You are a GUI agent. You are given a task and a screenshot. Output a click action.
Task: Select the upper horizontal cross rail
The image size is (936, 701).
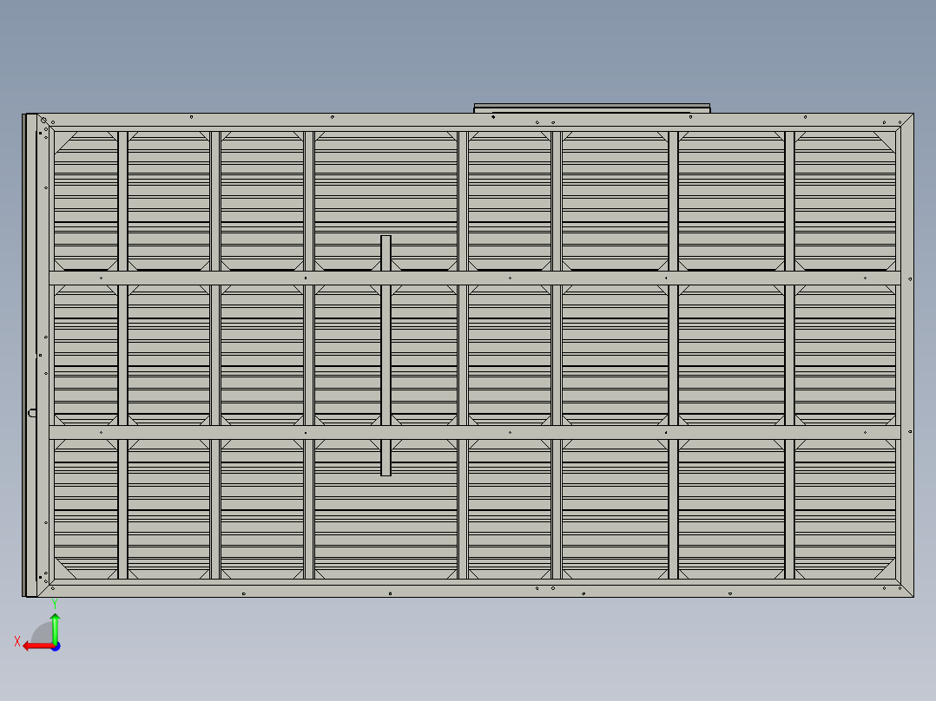473,278
